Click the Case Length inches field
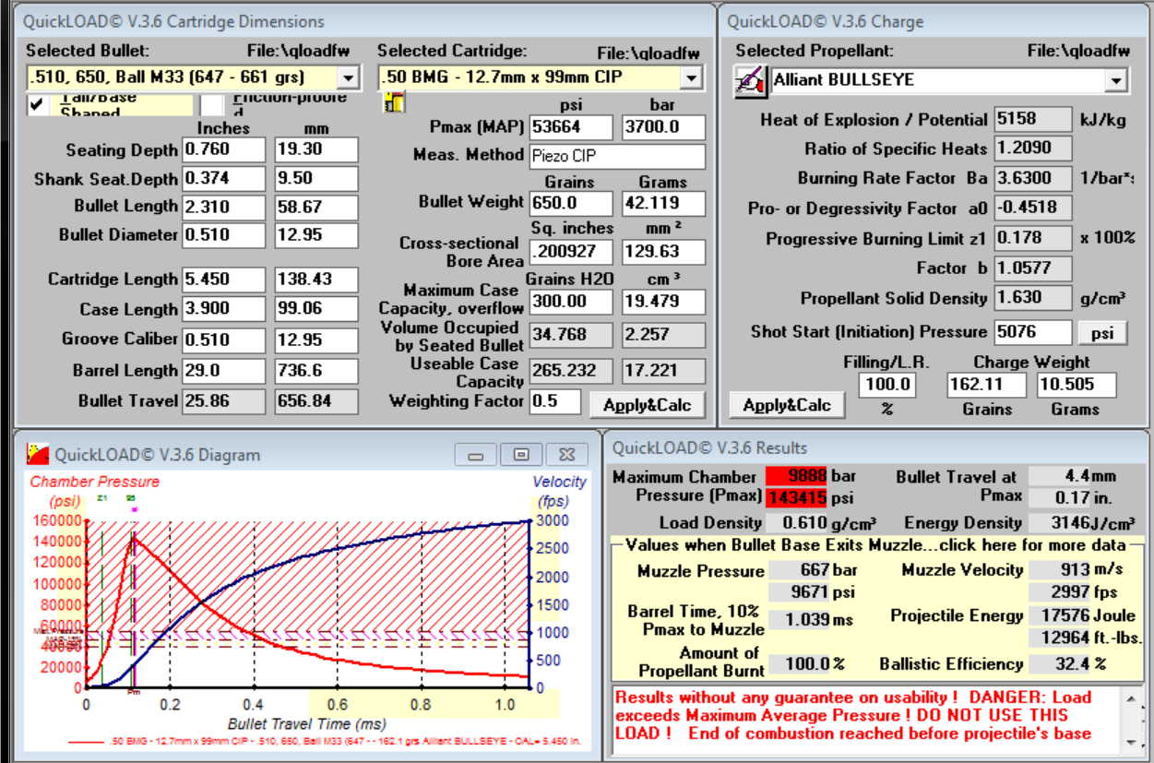1154x763 pixels. [x=224, y=309]
